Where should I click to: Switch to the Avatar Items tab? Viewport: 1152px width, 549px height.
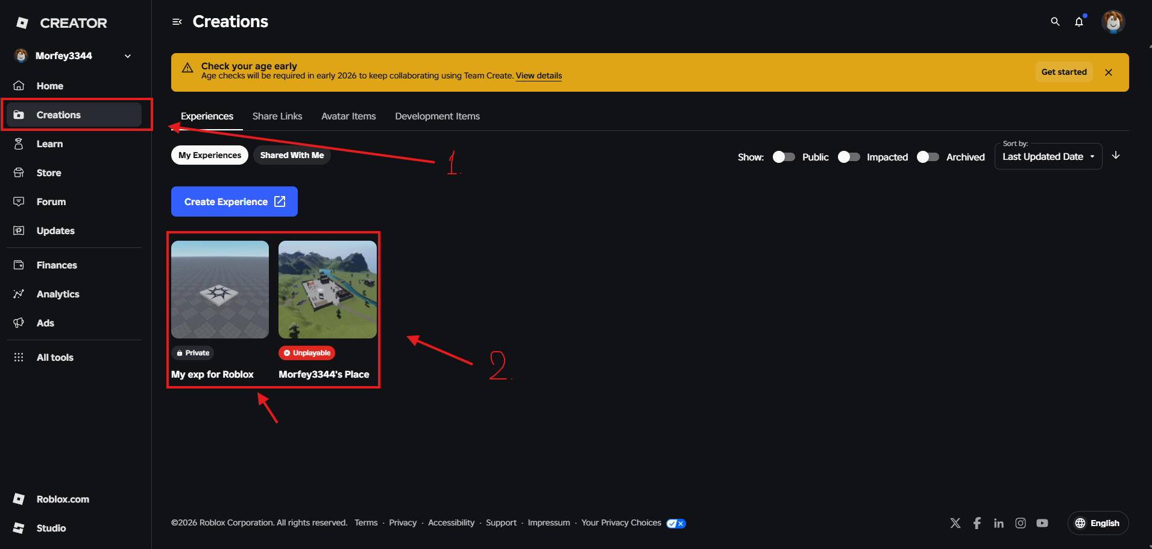point(348,116)
